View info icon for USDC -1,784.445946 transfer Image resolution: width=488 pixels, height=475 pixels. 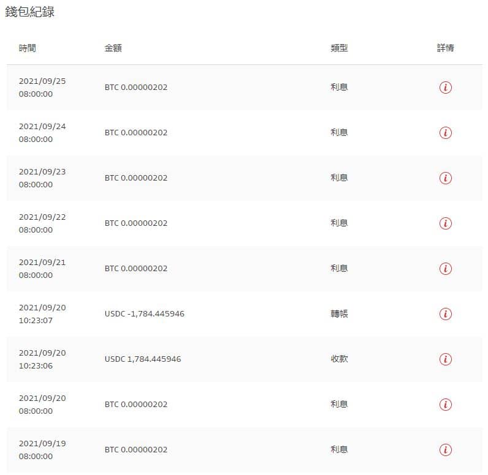point(445,314)
